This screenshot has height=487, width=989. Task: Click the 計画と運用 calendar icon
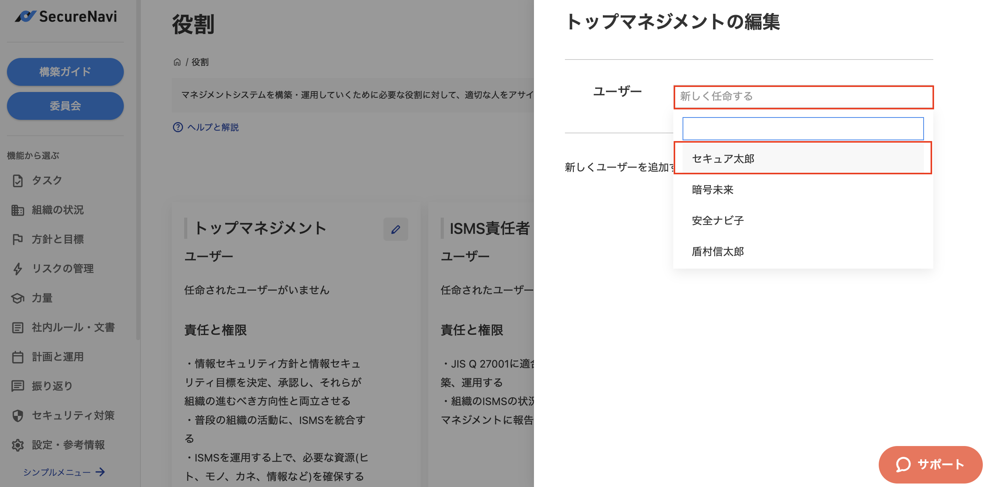18,357
